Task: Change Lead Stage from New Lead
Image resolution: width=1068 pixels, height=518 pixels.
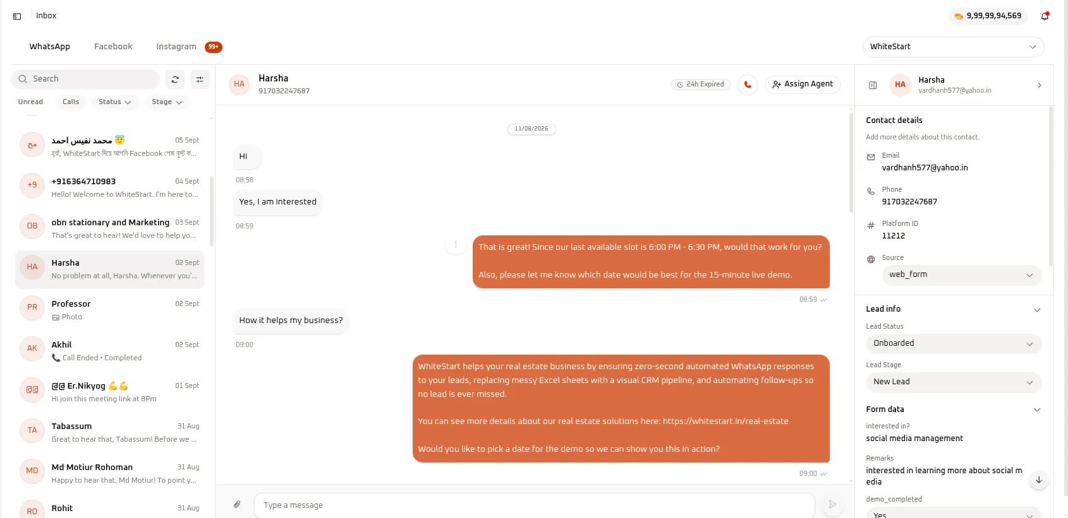Action: tap(953, 382)
